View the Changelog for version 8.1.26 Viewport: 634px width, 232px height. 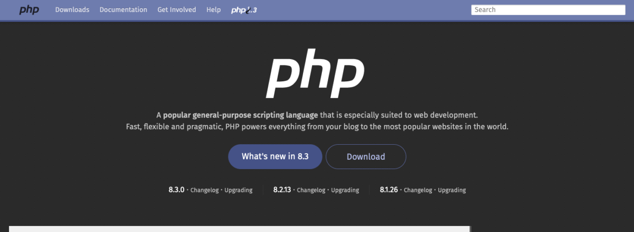coord(418,190)
